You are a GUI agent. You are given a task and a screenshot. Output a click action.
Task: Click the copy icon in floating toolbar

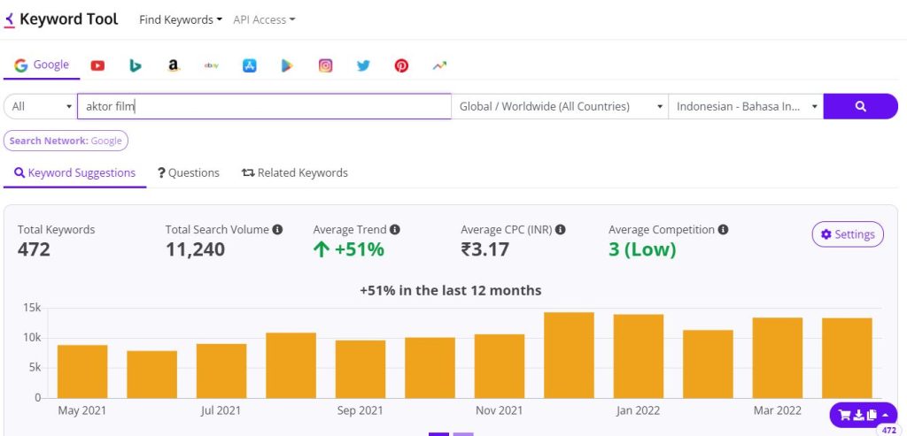click(872, 415)
